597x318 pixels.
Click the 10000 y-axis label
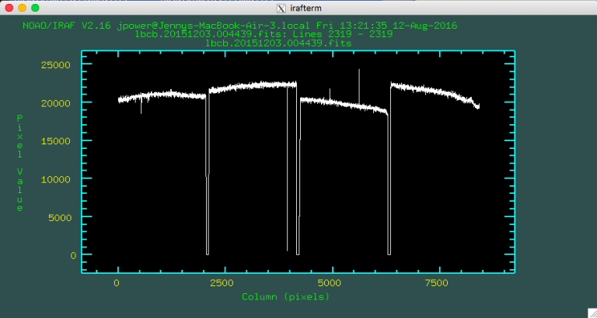56,179
